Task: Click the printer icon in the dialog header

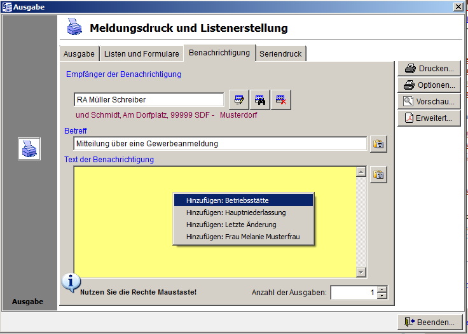Action: click(x=74, y=28)
